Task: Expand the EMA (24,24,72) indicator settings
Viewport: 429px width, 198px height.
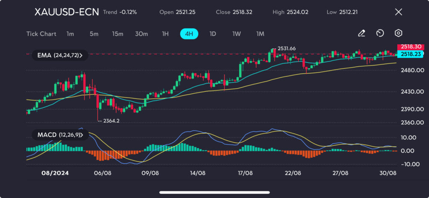Action: tap(60, 55)
